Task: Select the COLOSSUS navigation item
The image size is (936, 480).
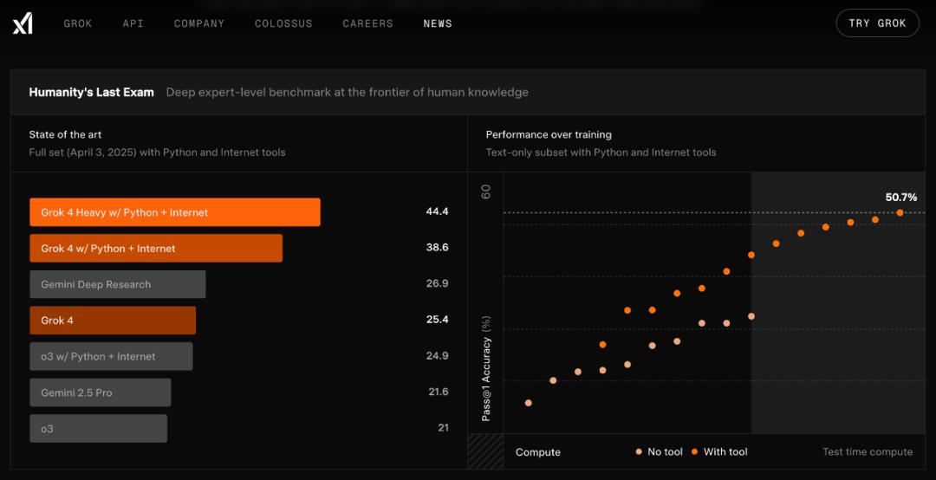Action: pyautogui.click(x=283, y=24)
